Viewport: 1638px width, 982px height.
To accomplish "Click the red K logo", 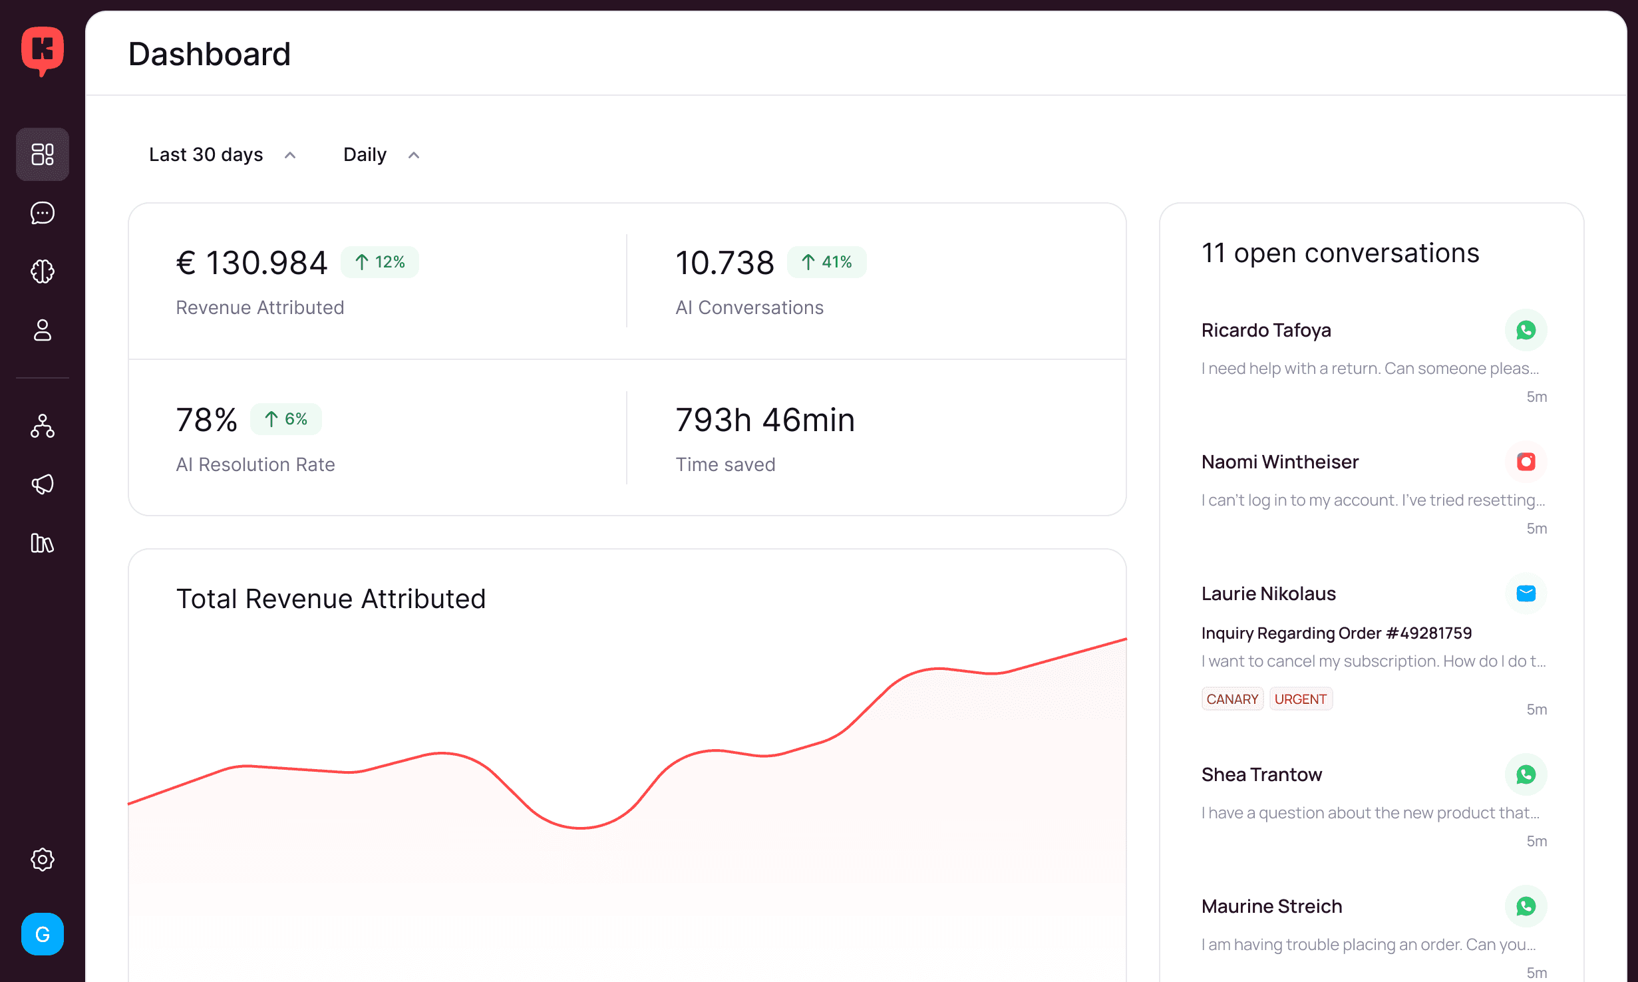I will point(43,51).
